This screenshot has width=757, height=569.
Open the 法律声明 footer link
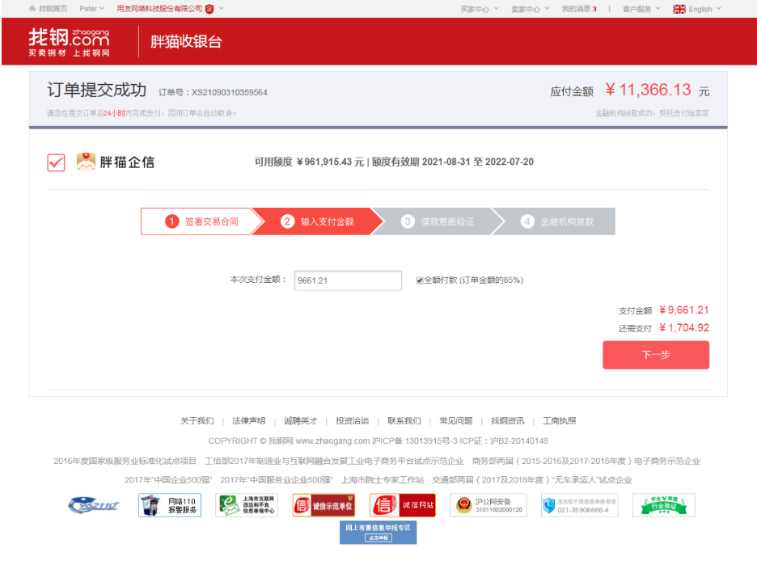[x=248, y=421]
